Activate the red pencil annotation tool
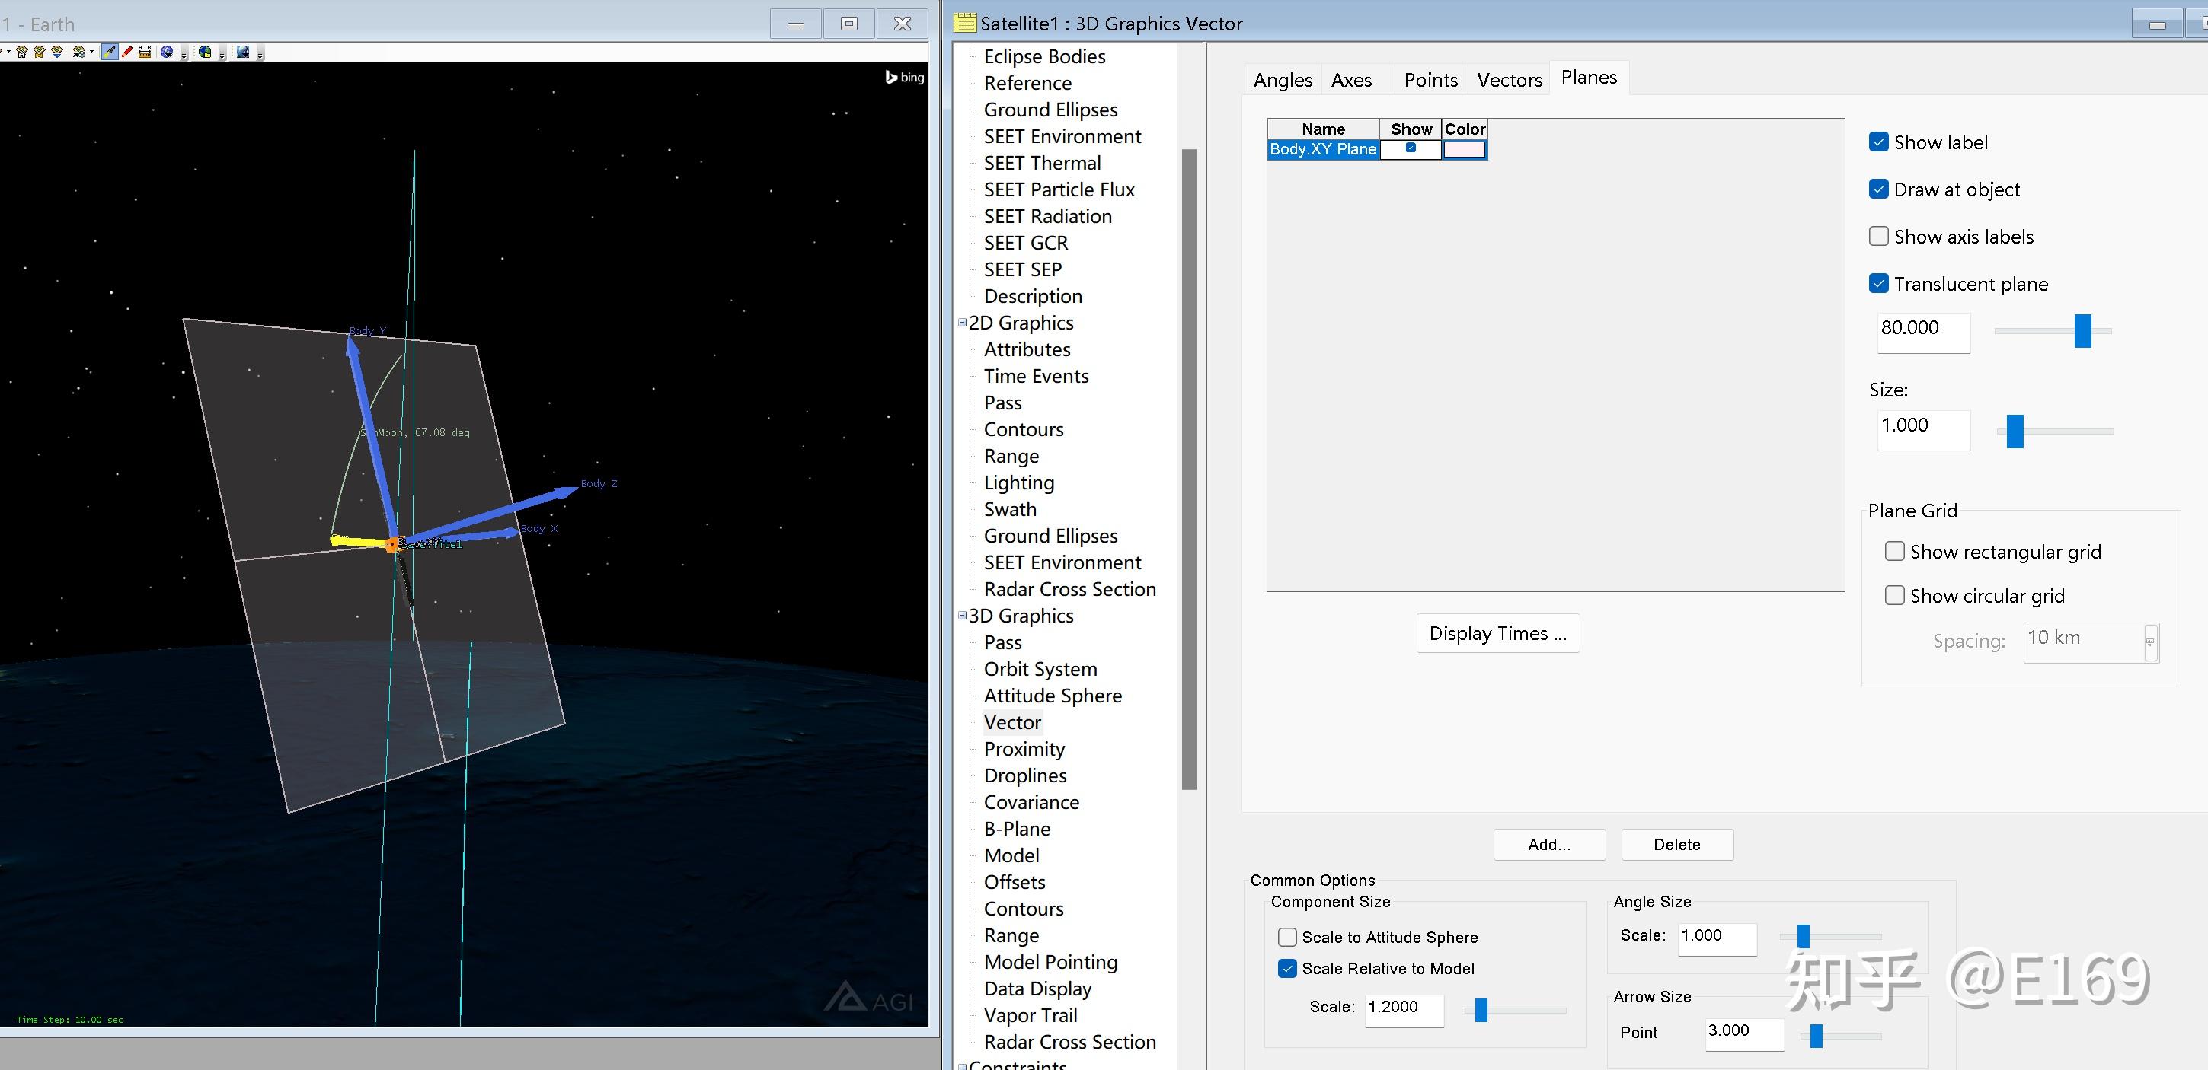2208x1070 pixels. point(127,53)
